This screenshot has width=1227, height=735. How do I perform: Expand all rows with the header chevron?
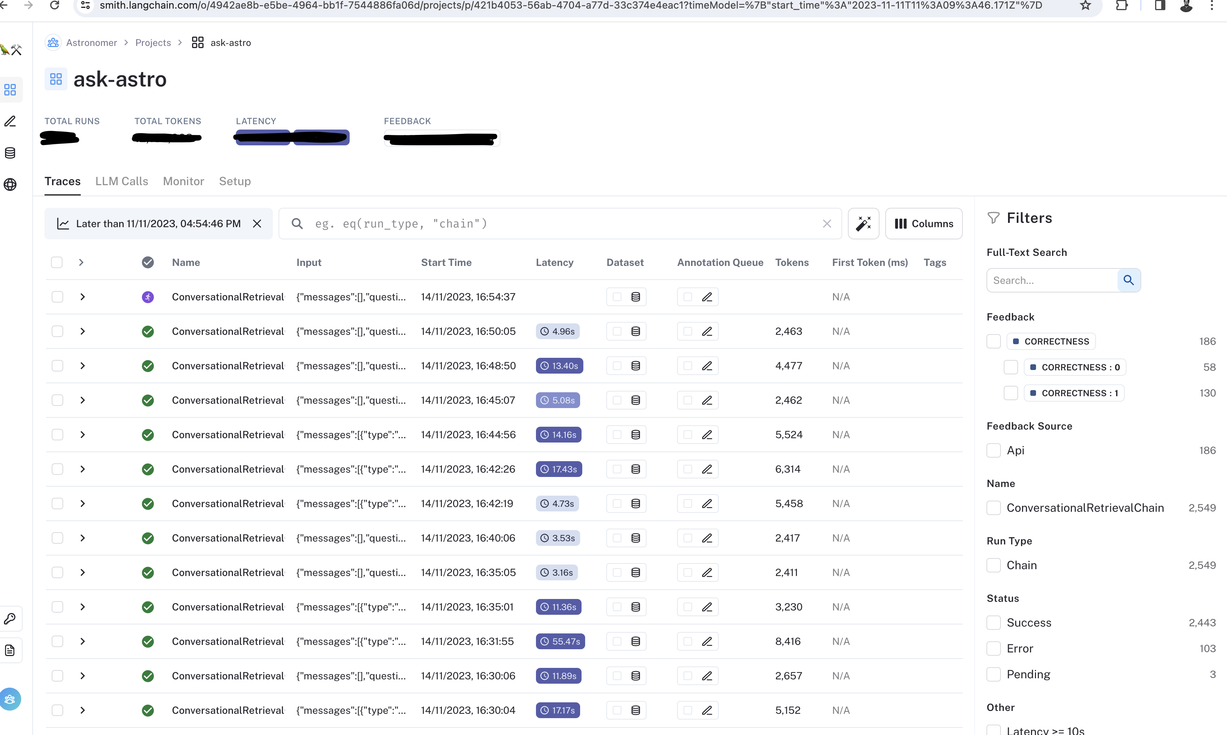coord(81,262)
